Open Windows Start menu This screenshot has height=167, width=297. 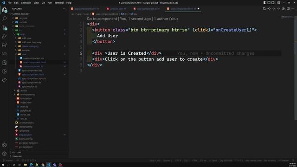pyautogui.click(x=3, y=165)
